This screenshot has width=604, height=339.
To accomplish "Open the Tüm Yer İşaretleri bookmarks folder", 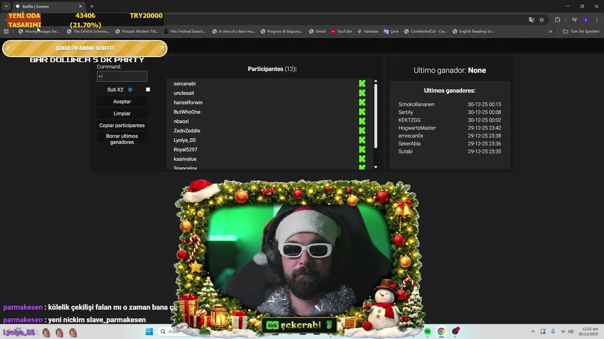I will coord(581,32).
